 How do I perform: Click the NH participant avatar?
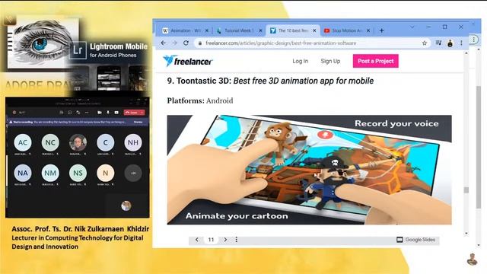(x=133, y=142)
